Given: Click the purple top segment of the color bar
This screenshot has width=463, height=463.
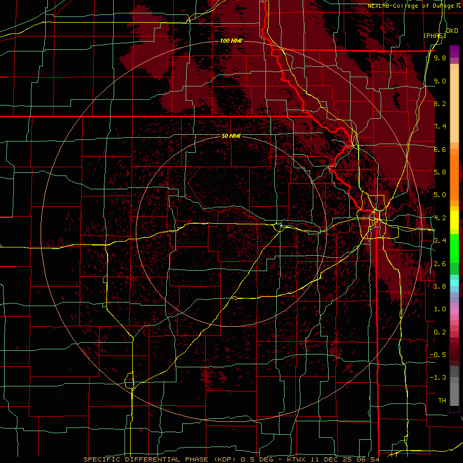Looking at the screenshot, I should tap(454, 51).
